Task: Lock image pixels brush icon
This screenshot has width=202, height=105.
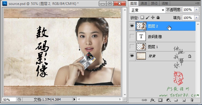Action: 148,17
